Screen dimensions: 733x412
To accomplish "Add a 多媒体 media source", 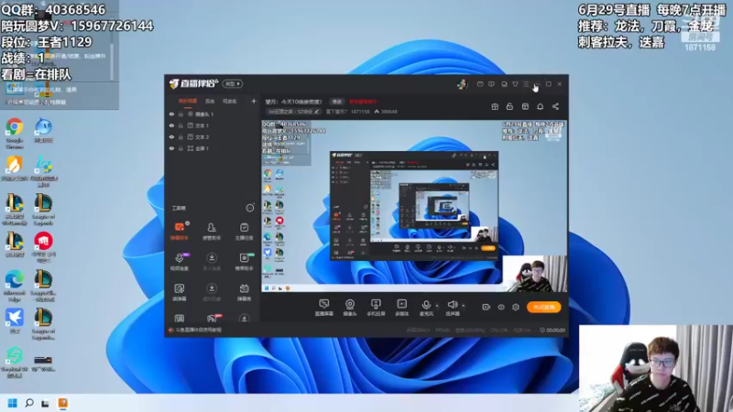I will 401,308.
